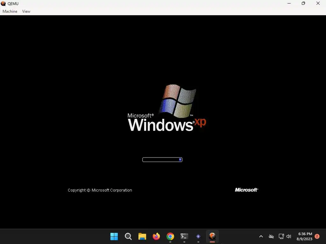This screenshot has height=244, width=326.
Task: Launch File Explorer from the taskbar
Action: click(x=142, y=236)
